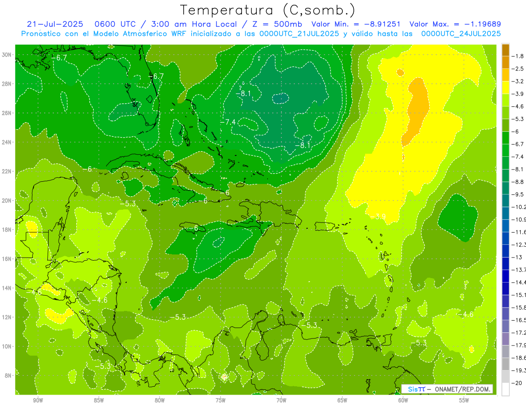This screenshot has width=526, height=406.
Task: Click Valor Max. = -1.19689 text
Action: [455, 24]
